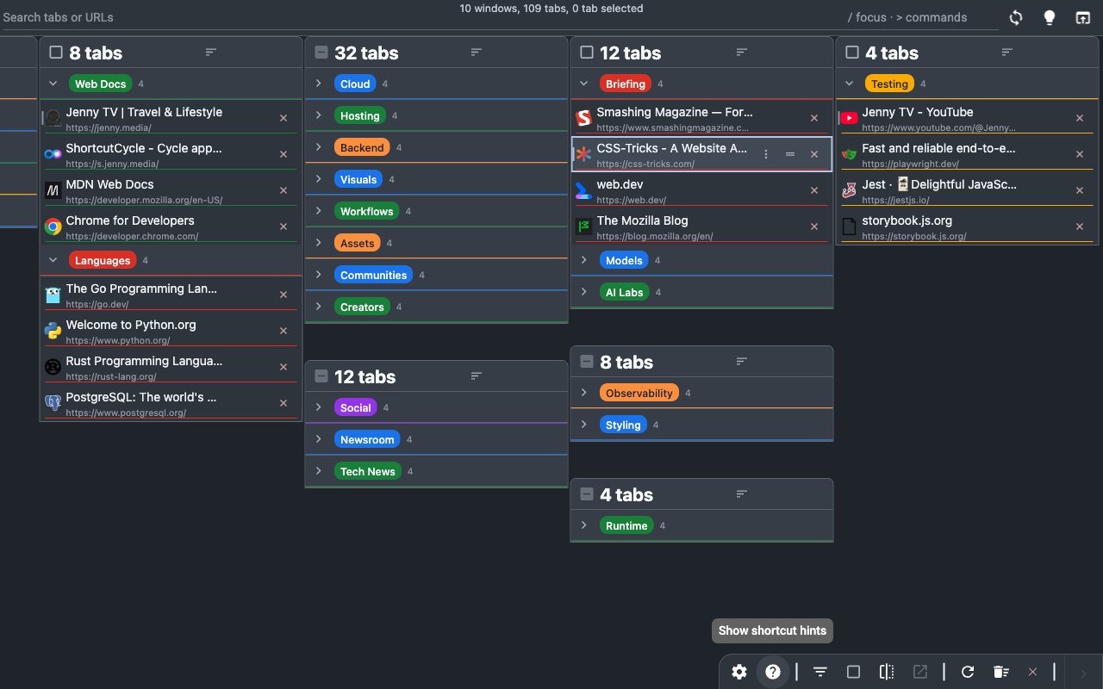Viewport: 1103px width, 689px height.
Task: Click sort icon of the Runtime window header
Action: click(741, 494)
